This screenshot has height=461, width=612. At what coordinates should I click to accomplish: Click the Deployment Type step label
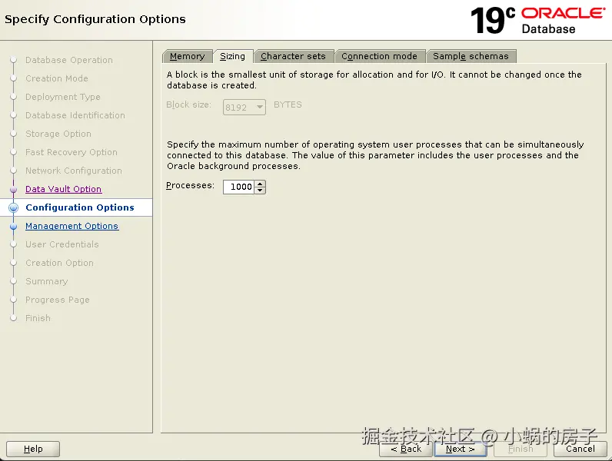point(63,97)
